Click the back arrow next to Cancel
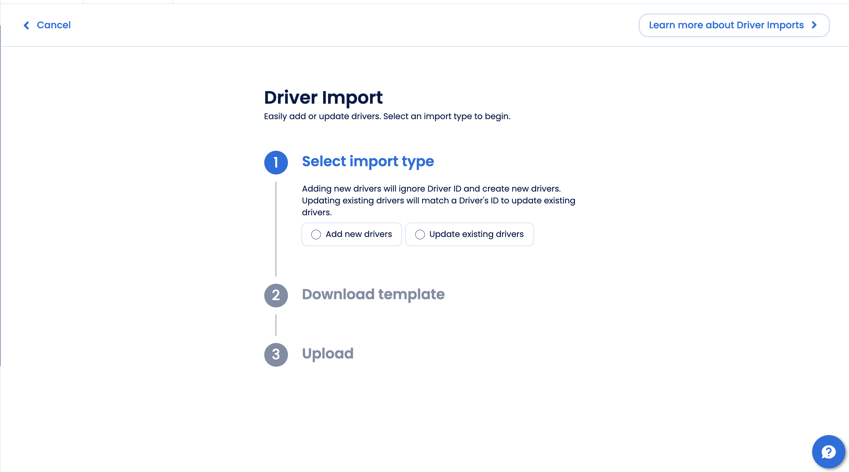 point(27,25)
